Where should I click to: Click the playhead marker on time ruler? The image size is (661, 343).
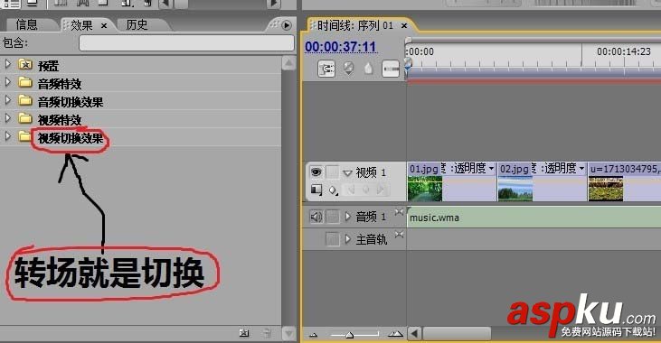pos(408,64)
